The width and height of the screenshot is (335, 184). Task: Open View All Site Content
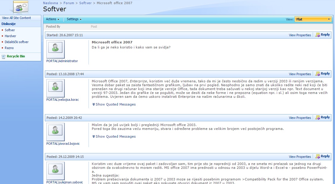16,18
